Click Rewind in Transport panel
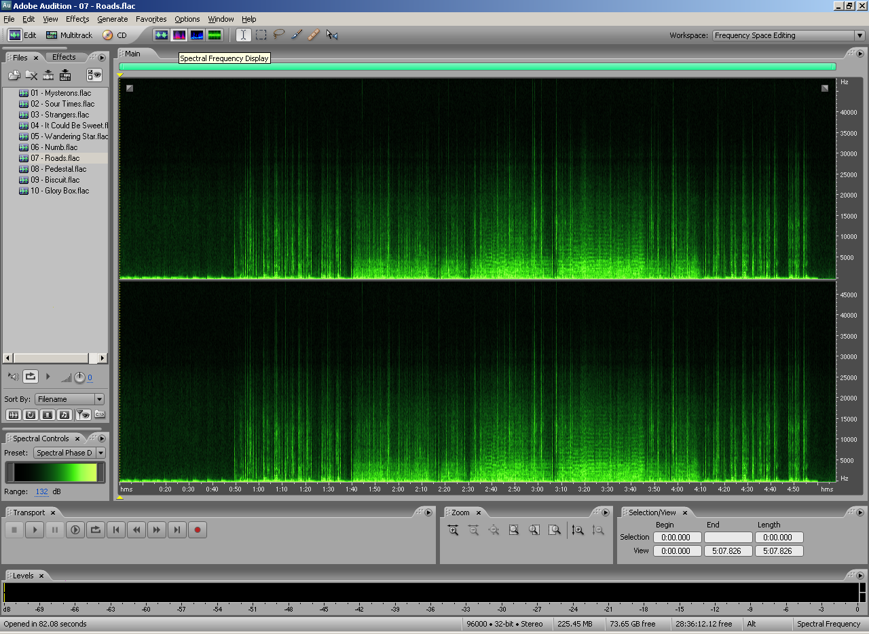The image size is (869, 634). [136, 529]
